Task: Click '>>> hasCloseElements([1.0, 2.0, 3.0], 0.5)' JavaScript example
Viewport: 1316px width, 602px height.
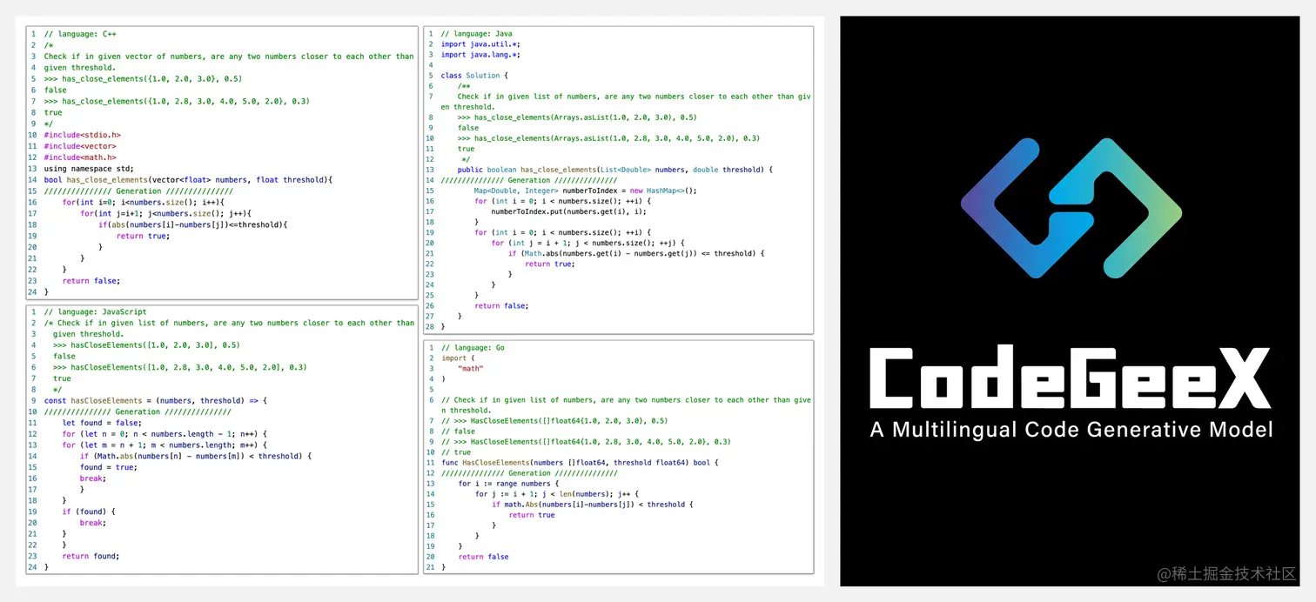Action: click(146, 345)
